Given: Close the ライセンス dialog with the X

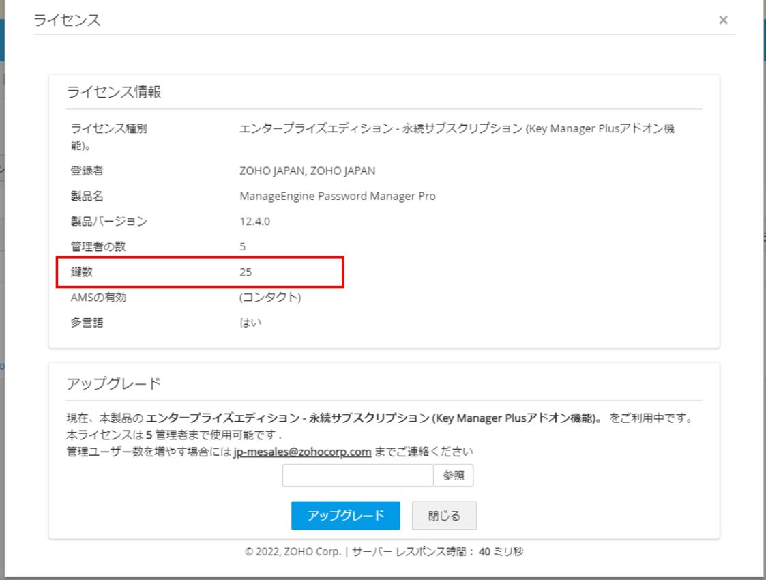Looking at the screenshot, I should [x=723, y=20].
